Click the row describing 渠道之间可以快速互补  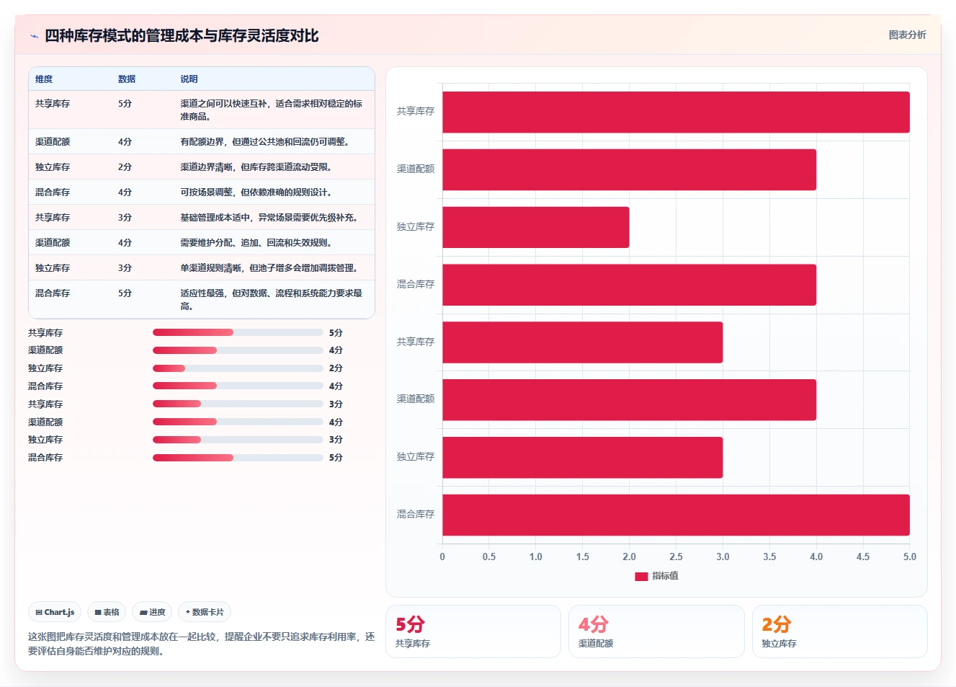click(x=202, y=110)
